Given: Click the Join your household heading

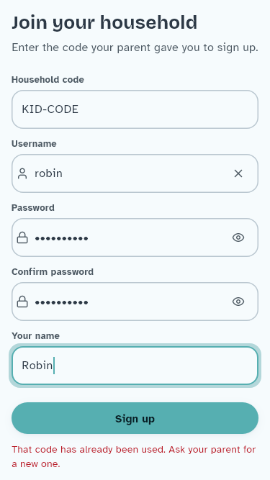Looking at the screenshot, I should 104,22.
